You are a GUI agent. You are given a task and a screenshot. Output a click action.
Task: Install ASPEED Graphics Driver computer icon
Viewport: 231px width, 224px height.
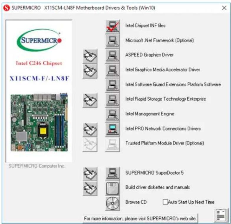click(x=113, y=56)
